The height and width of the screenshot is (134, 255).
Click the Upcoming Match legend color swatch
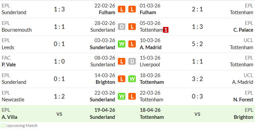point(3,126)
